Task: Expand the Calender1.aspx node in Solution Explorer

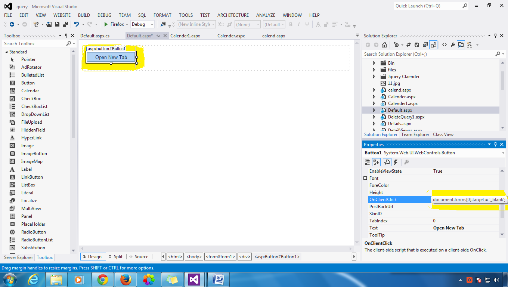Action: point(374,104)
